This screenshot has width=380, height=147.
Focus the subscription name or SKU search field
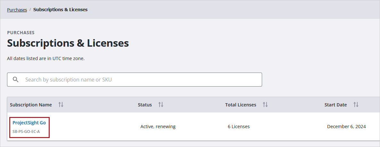click(141, 80)
